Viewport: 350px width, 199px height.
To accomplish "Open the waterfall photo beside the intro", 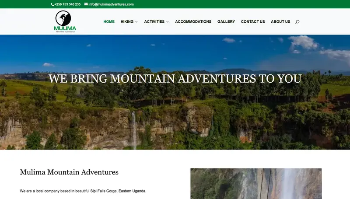I will coord(256,184).
